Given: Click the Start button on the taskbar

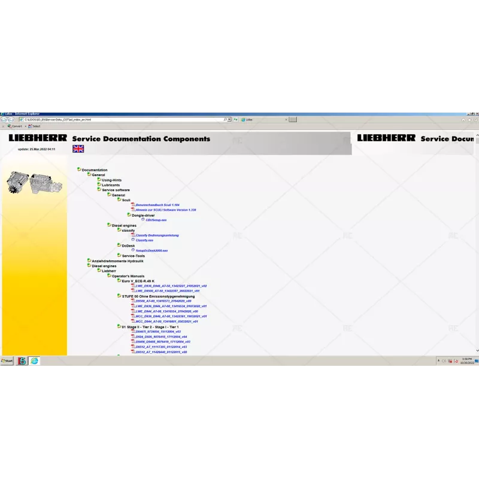Looking at the screenshot, I should pyautogui.click(x=7, y=361).
